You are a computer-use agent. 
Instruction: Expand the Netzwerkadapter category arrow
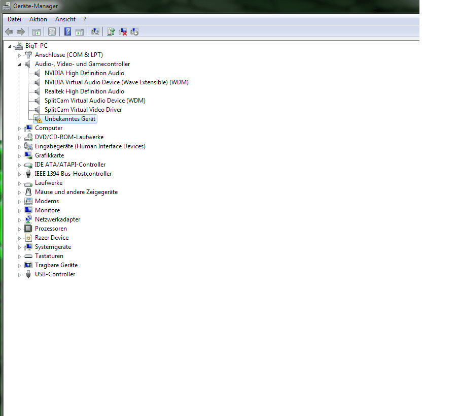(19, 220)
